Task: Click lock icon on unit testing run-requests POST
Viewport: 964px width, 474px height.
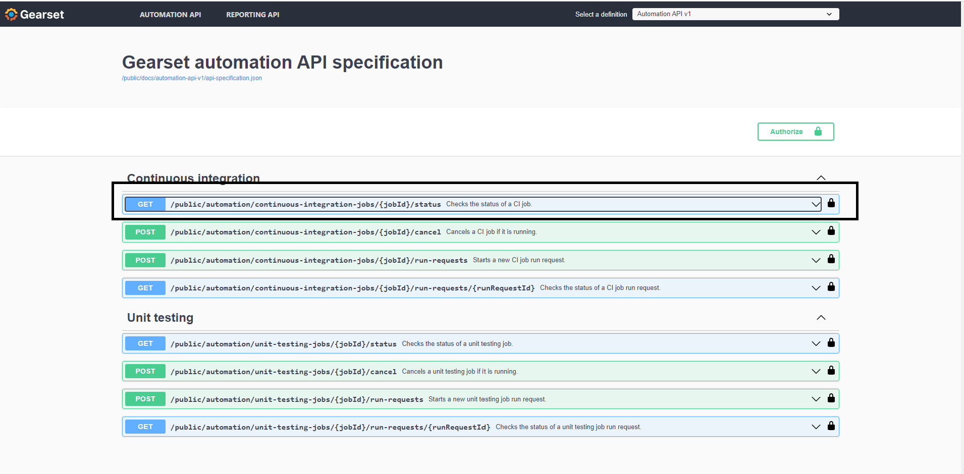Action: [831, 398]
